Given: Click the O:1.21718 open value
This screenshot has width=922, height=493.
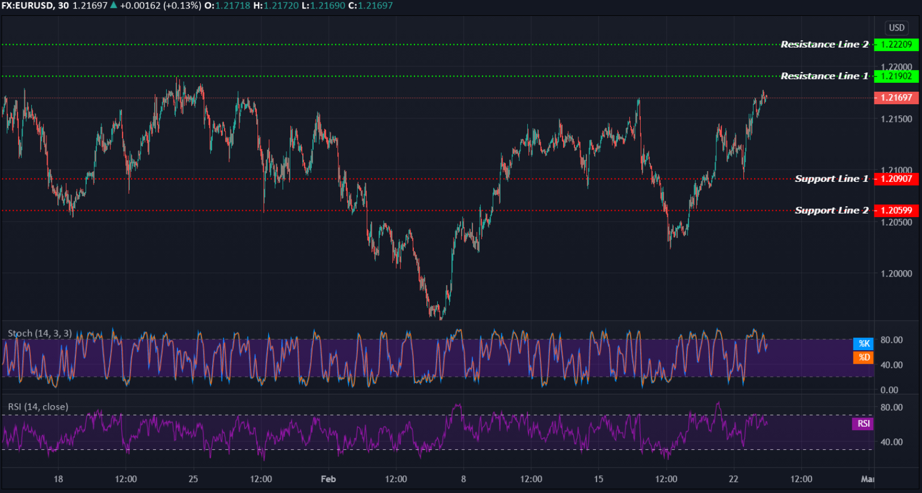Looking at the screenshot, I should click(227, 6).
